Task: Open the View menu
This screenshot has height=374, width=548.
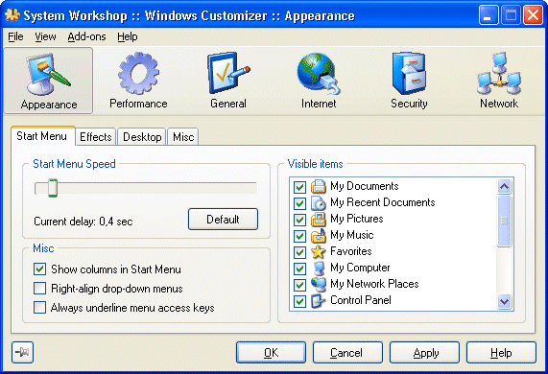Action: [x=45, y=36]
